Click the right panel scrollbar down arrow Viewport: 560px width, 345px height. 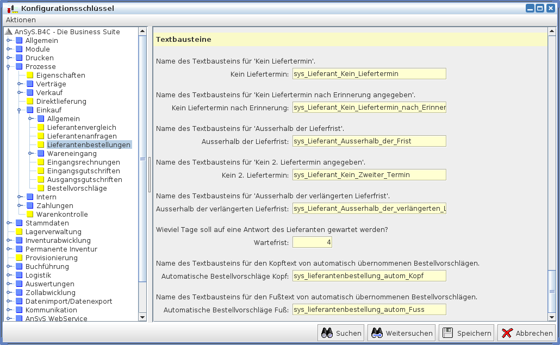[552, 317]
